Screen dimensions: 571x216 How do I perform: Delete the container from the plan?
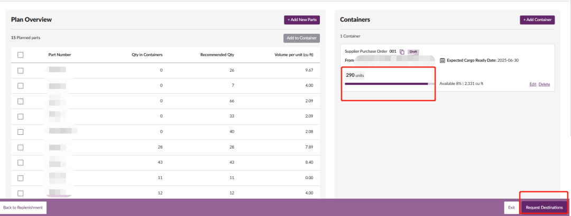click(544, 84)
